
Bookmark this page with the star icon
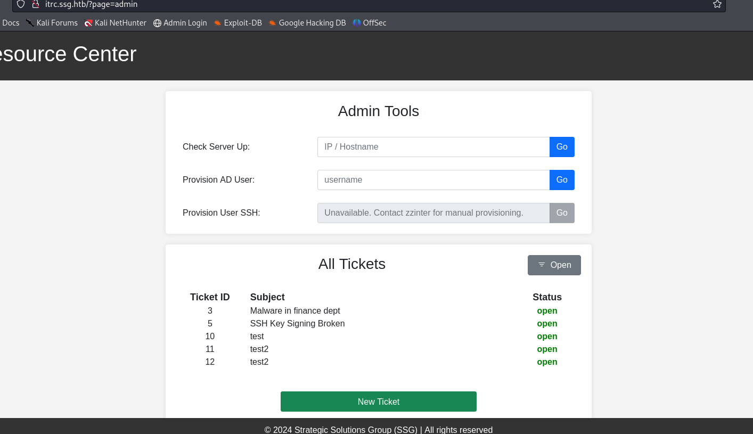[717, 4]
